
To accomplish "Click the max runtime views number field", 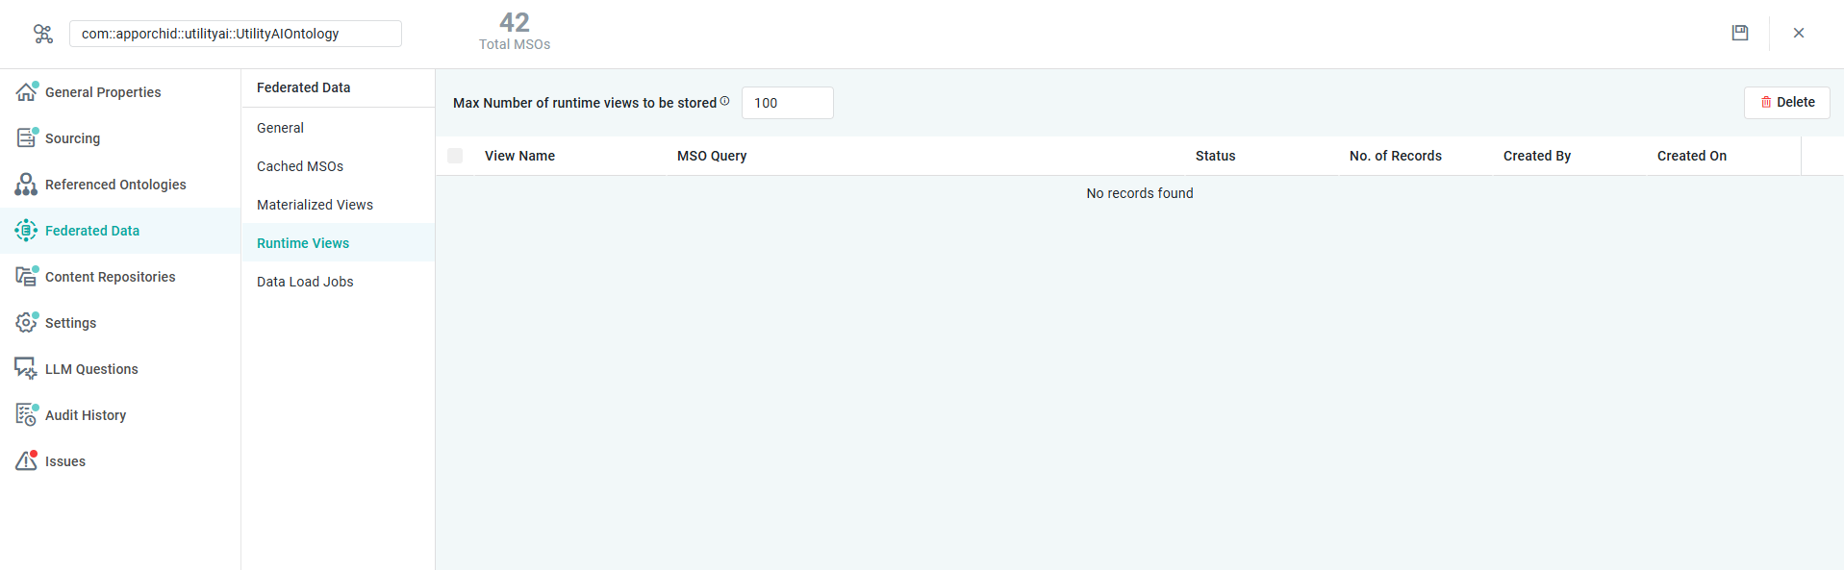I will 787,103.
